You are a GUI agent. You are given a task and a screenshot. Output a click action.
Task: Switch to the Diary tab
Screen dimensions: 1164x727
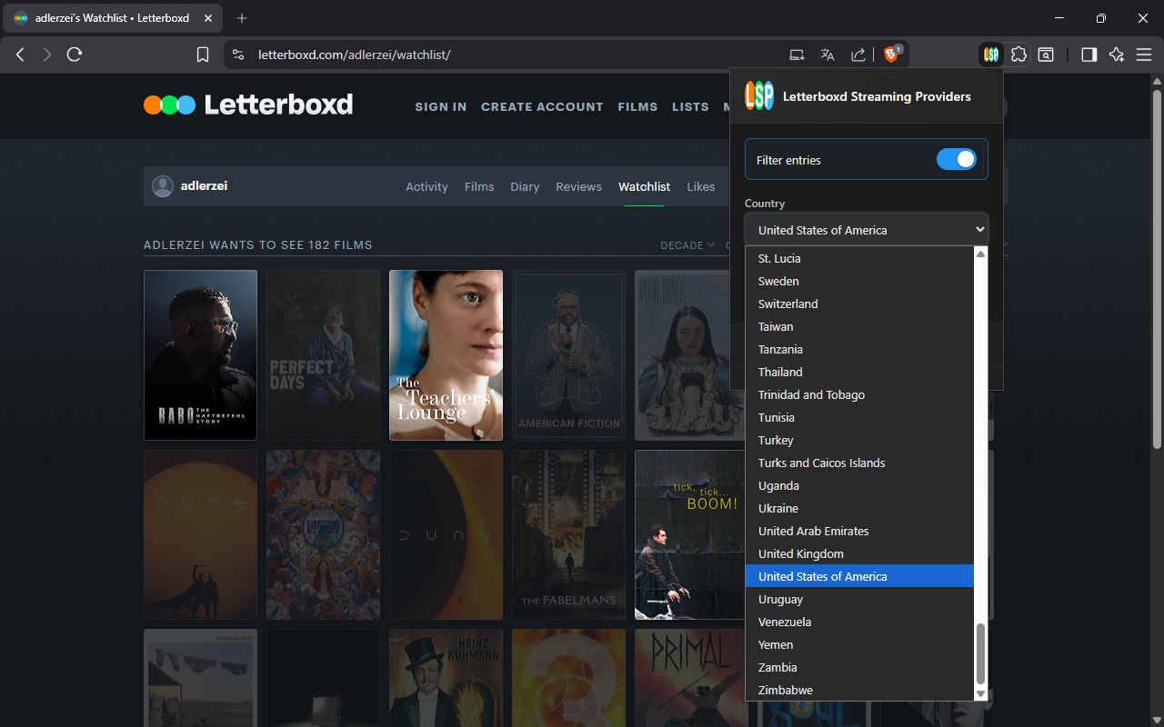(525, 186)
